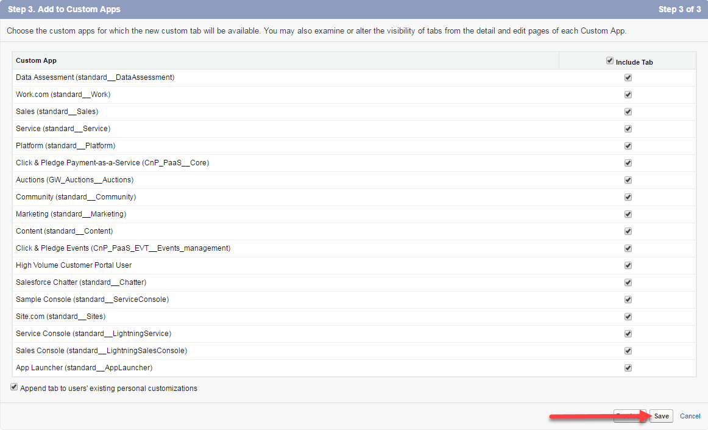This screenshot has height=430, width=708.
Task: Toggle Include Tab checkbox for Service
Action: [628, 129]
